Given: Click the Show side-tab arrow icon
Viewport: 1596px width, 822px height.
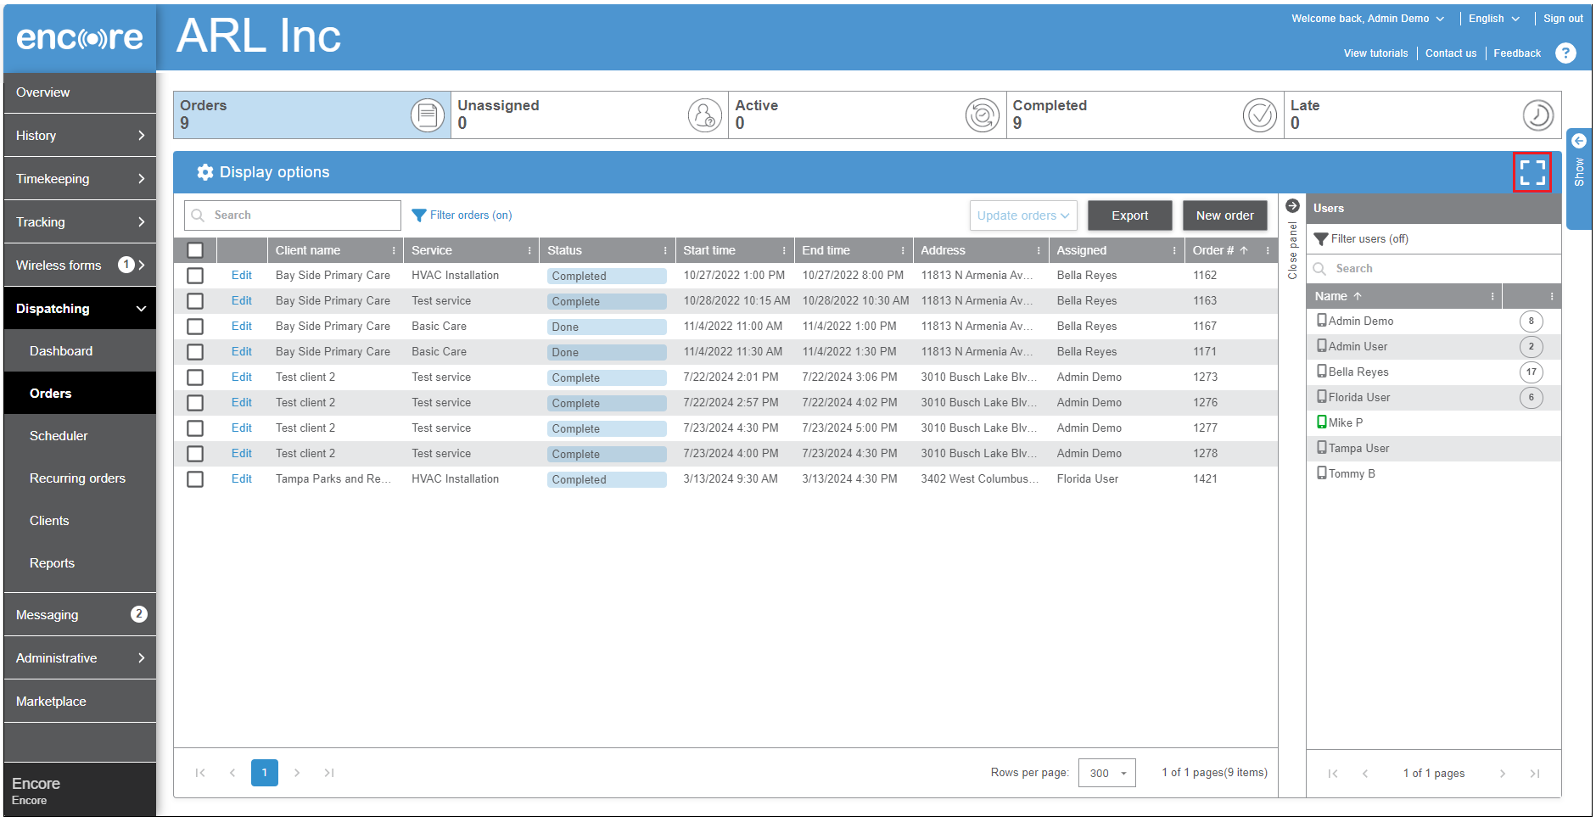Looking at the screenshot, I should coord(1579,141).
